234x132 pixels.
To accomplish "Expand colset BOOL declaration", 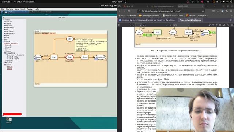I will (x=8, y=57).
